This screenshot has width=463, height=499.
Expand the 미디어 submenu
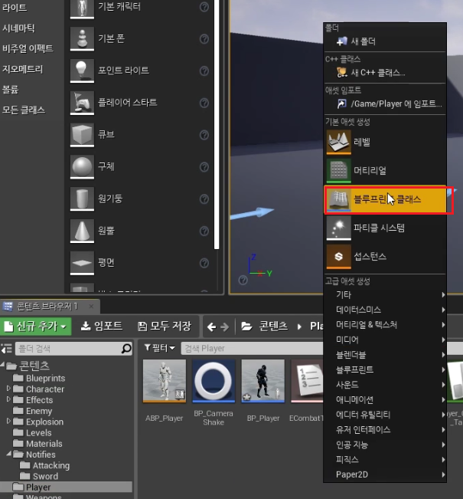pyautogui.click(x=385, y=340)
